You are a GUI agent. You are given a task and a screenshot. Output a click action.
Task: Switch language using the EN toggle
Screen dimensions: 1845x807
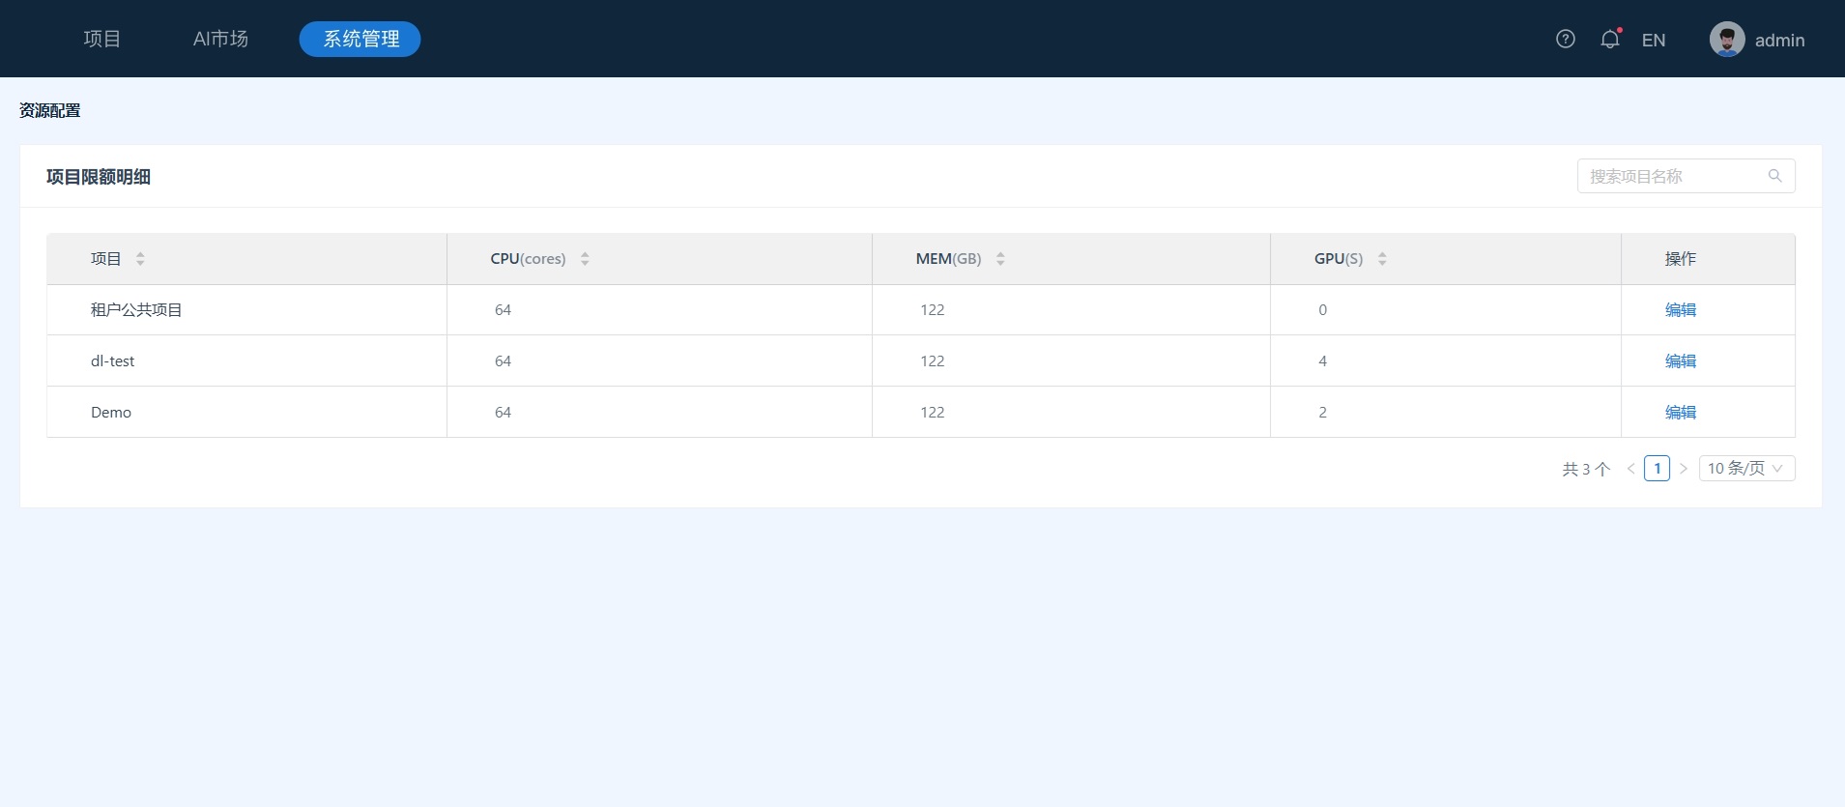(1653, 40)
